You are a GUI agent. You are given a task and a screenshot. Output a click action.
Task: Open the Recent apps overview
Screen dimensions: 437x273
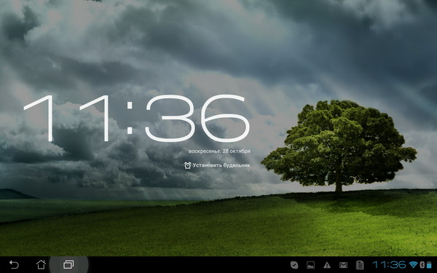coord(68,264)
